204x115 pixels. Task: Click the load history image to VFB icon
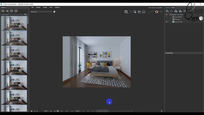coord(12,11)
